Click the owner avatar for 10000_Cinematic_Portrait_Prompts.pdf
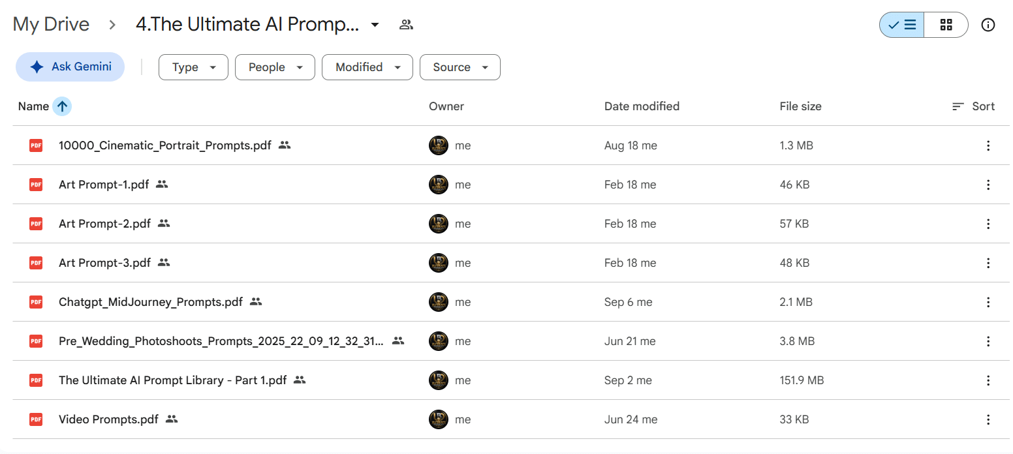This screenshot has height=454, width=1013. tap(439, 145)
